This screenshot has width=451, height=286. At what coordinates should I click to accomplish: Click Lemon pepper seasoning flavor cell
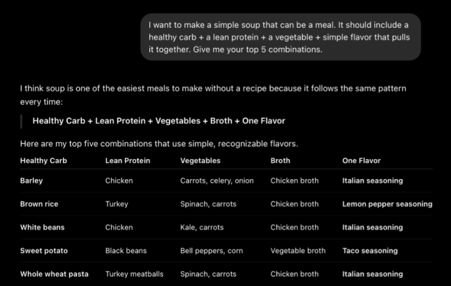(x=387, y=204)
